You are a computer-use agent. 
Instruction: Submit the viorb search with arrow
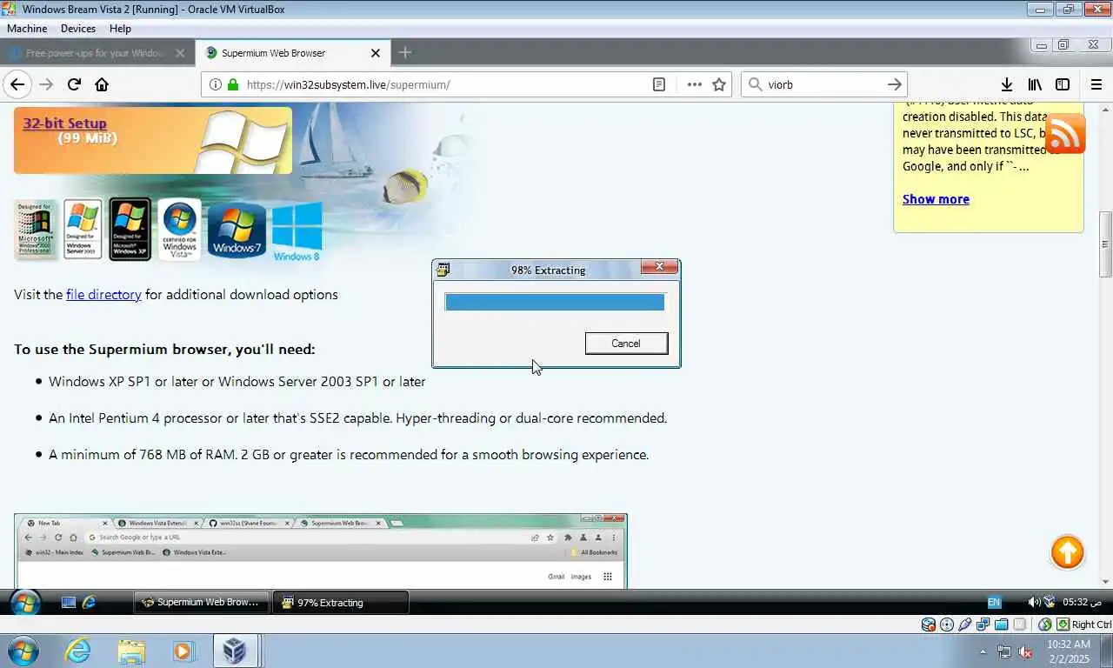pyautogui.click(x=894, y=84)
